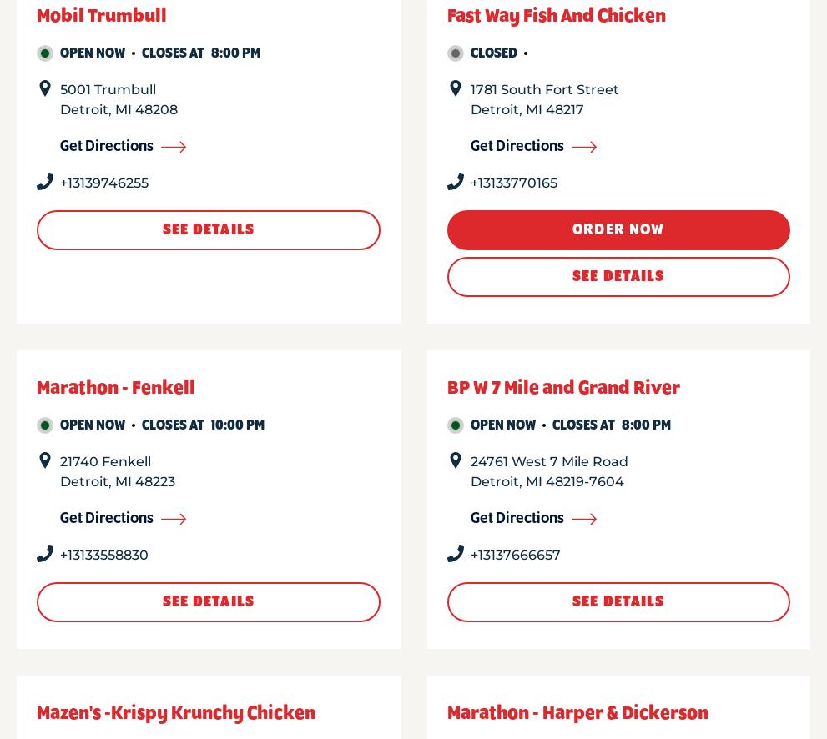The width and height of the screenshot is (827, 739).
Task: Click the phone icon next to +13133770165
Action: pyautogui.click(x=456, y=182)
